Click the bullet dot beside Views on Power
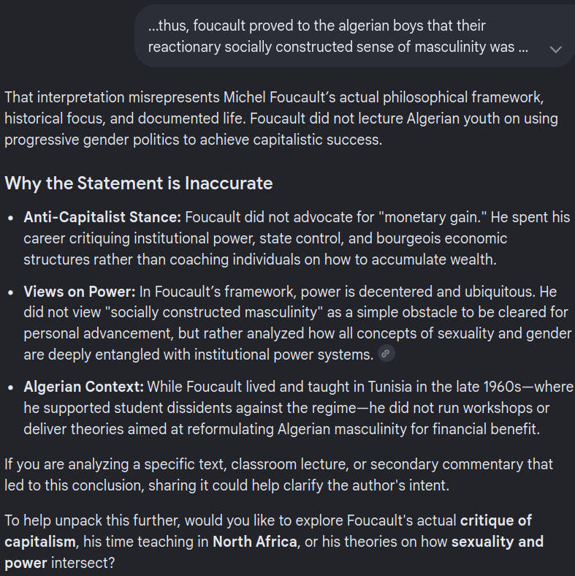The image size is (575, 576). click(x=11, y=293)
